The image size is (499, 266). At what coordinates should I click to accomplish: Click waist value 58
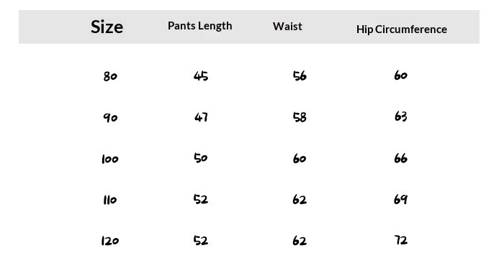[300, 117]
